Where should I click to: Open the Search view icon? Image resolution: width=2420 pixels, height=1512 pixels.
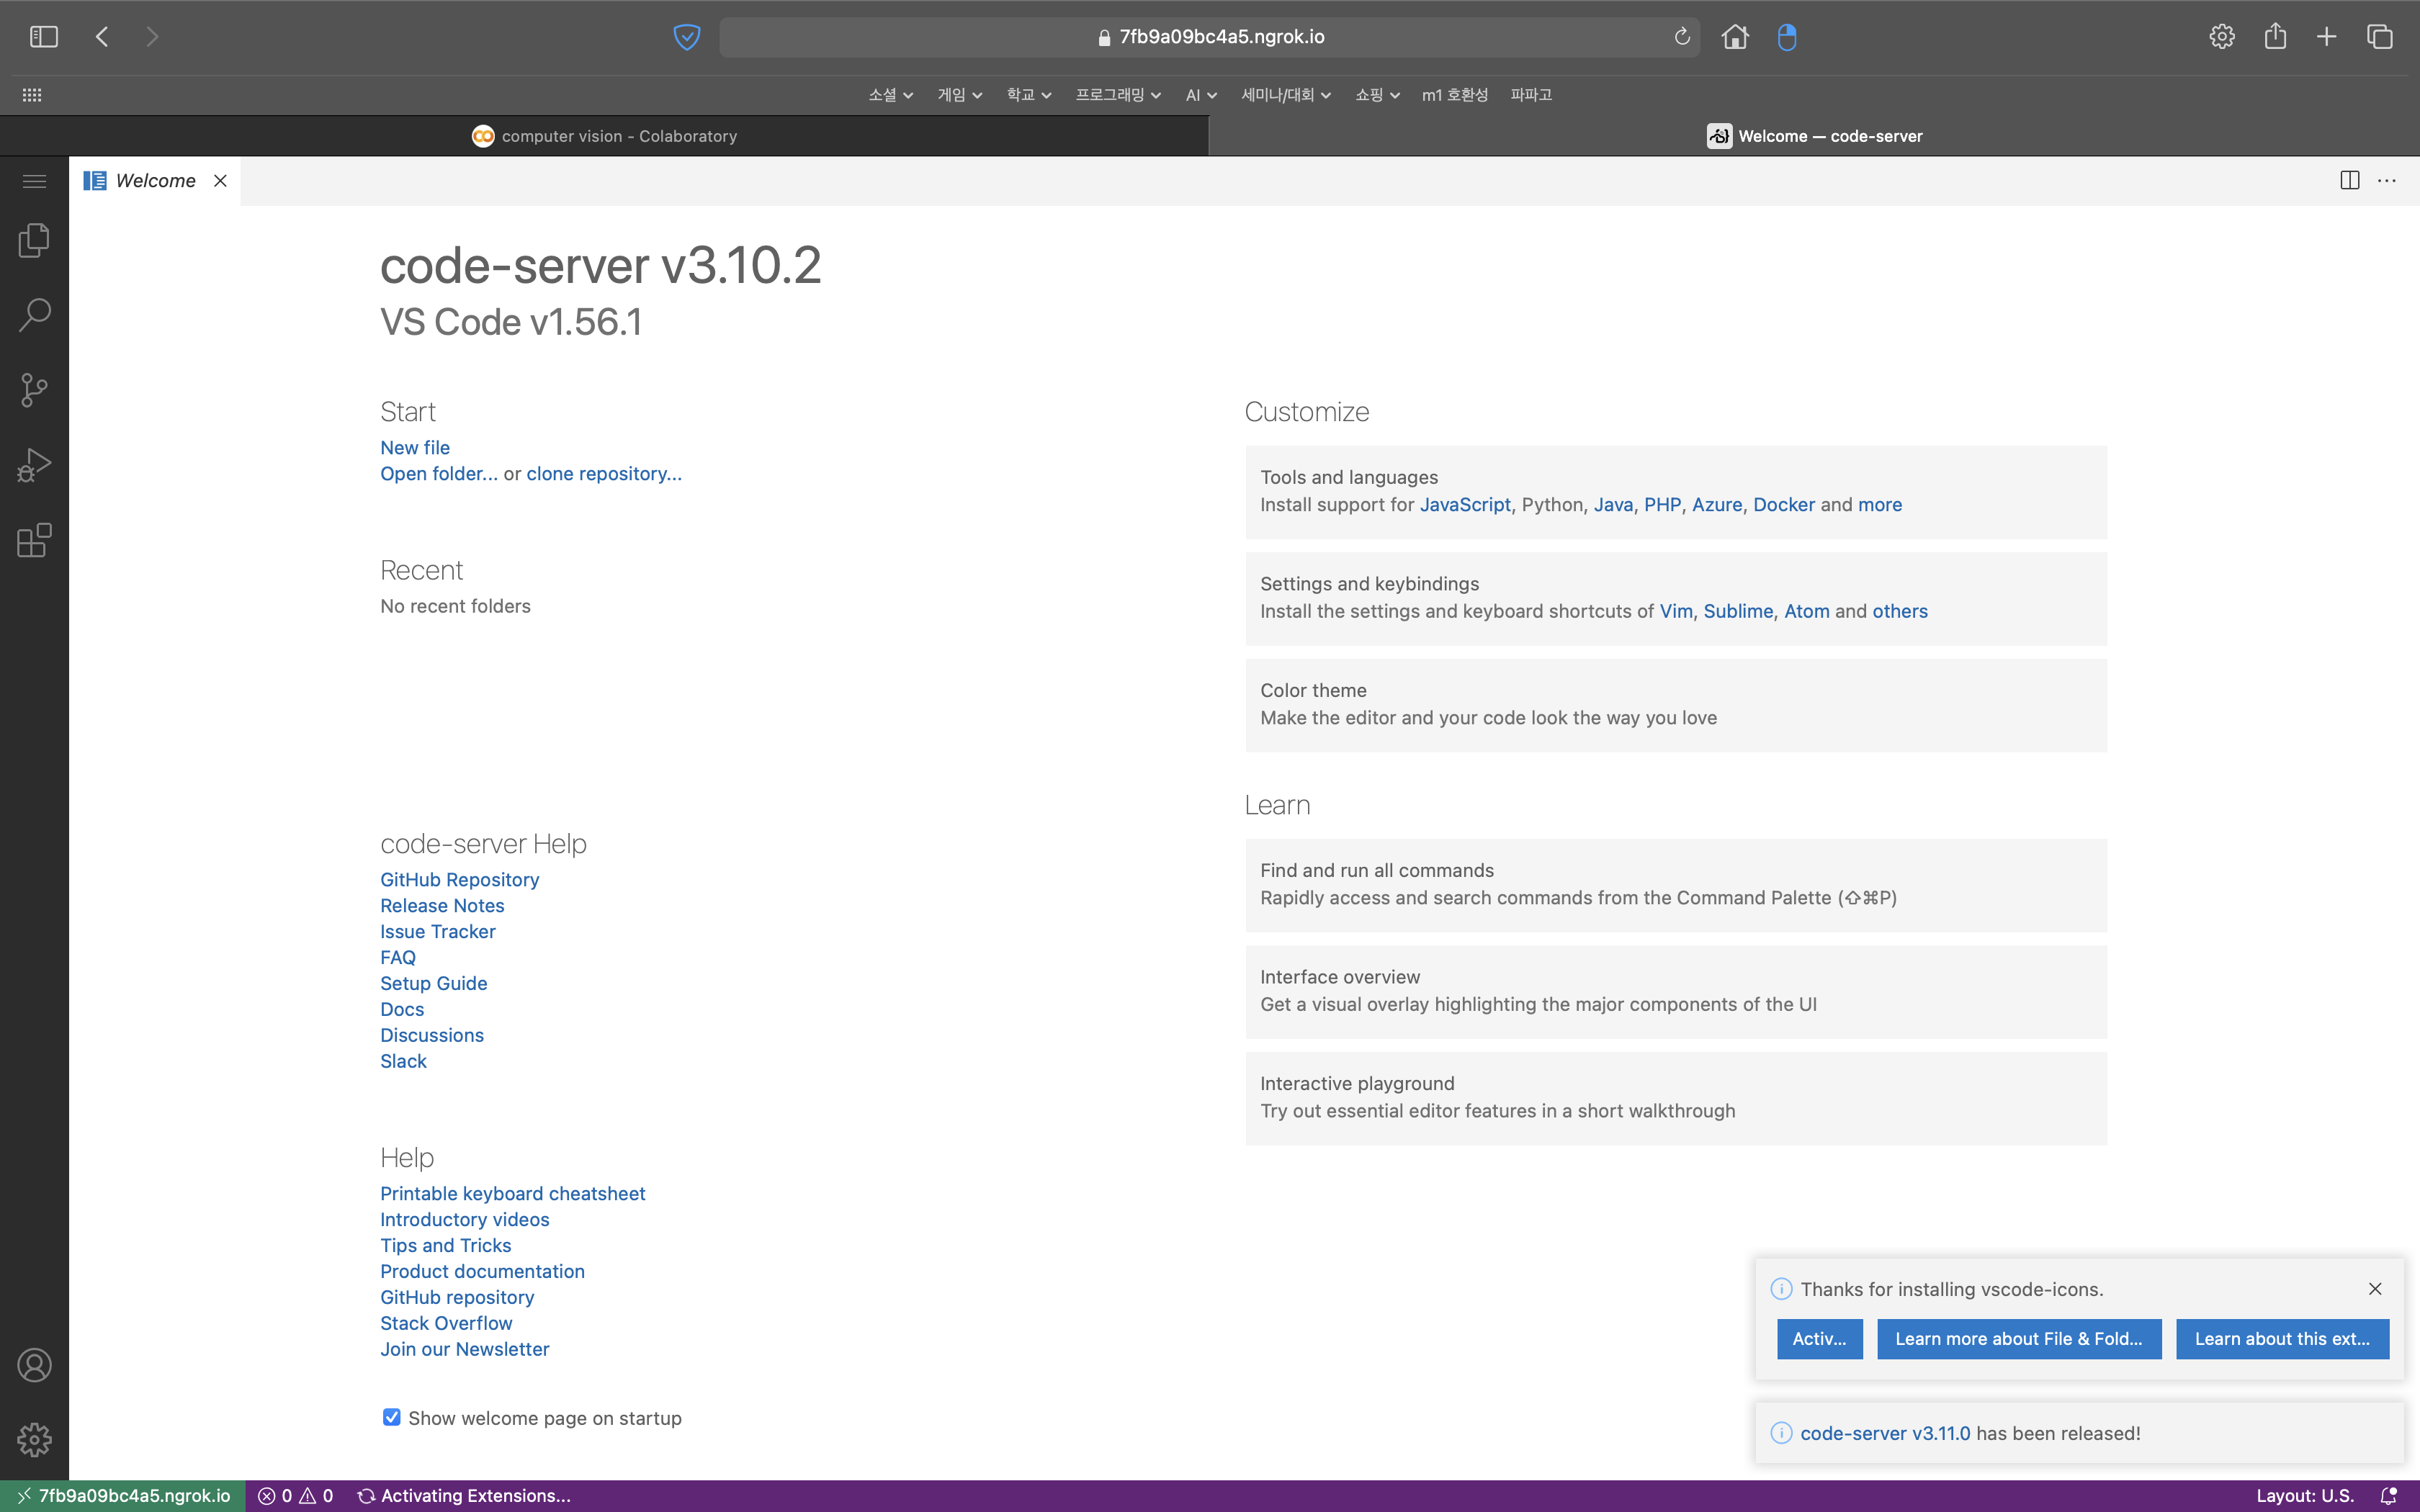pos(34,315)
